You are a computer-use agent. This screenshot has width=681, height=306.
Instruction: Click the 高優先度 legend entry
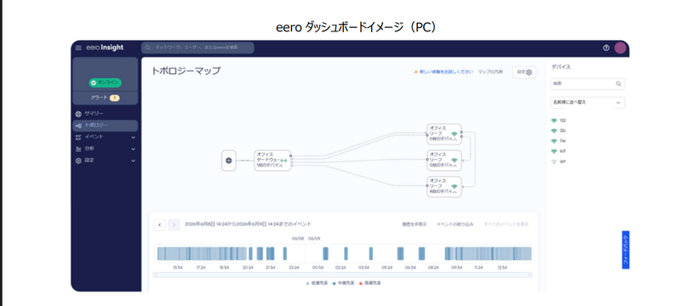coord(370,283)
